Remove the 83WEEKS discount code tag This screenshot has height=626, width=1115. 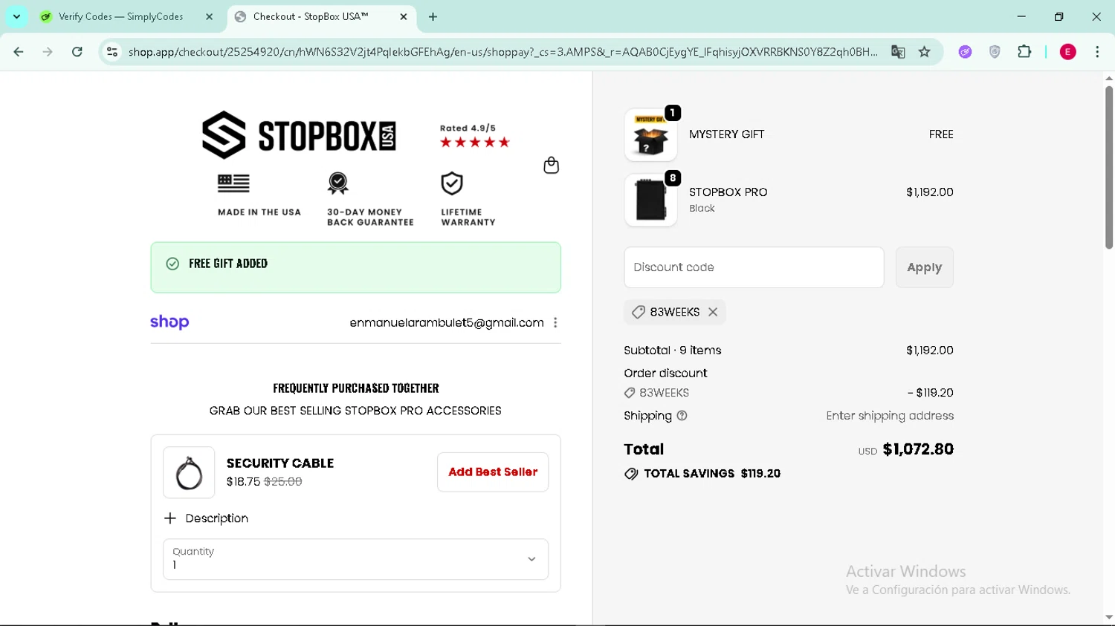(713, 312)
